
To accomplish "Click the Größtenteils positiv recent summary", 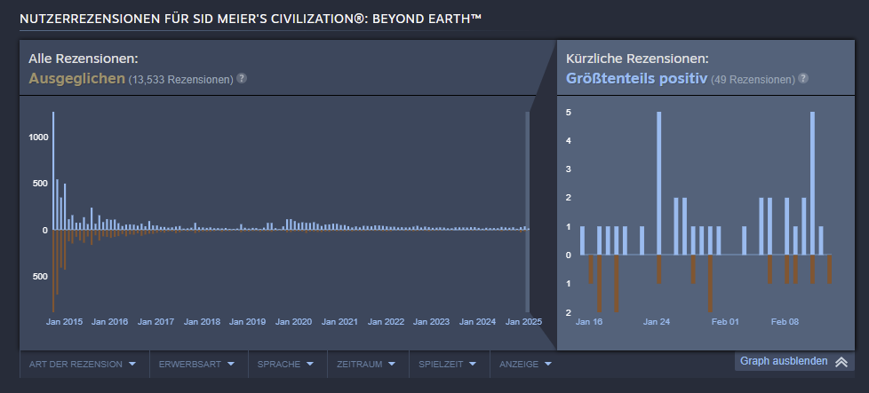I will point(636,79).
